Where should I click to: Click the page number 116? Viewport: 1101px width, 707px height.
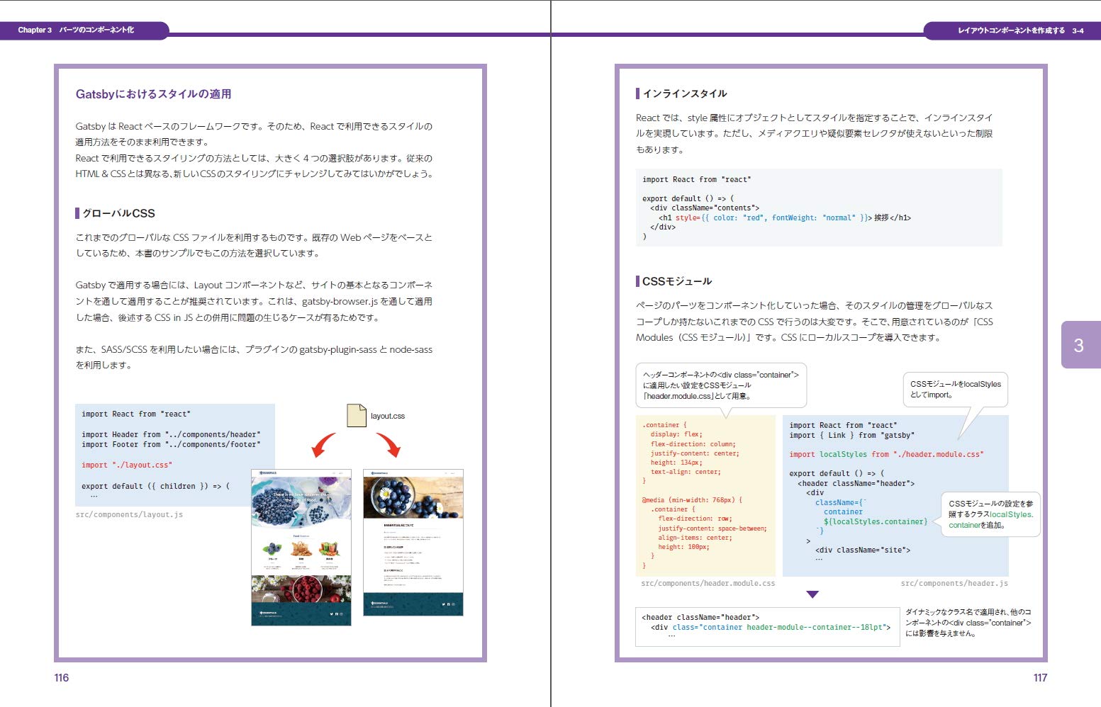[x=62, y=678]
